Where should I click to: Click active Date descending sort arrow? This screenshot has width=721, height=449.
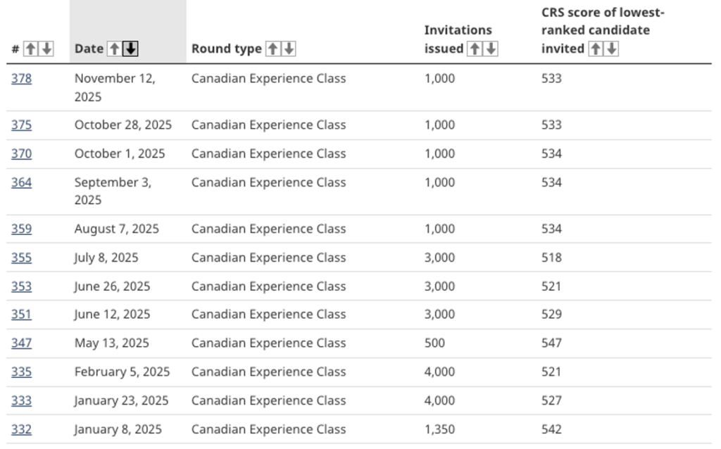point(131,49)
